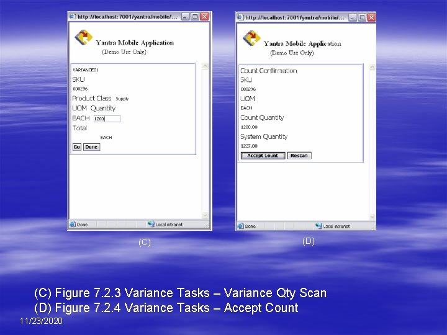Image resolution: width=447 pixels, height=335 pixels.
Task: Click the title bar URL of window C
Action: pyautogui.click(x=127, y=17)
